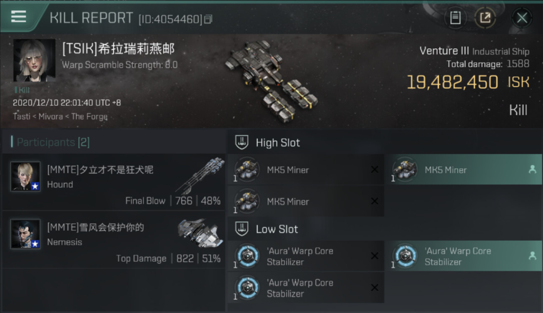
Task: Click the victim name [TSIK]希拉瑞莉燕邮
Action: tap(118, 49)
